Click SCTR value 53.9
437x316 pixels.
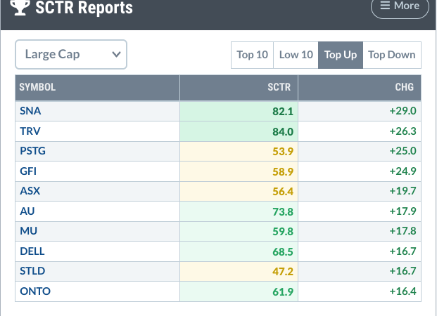coord(283,152)
